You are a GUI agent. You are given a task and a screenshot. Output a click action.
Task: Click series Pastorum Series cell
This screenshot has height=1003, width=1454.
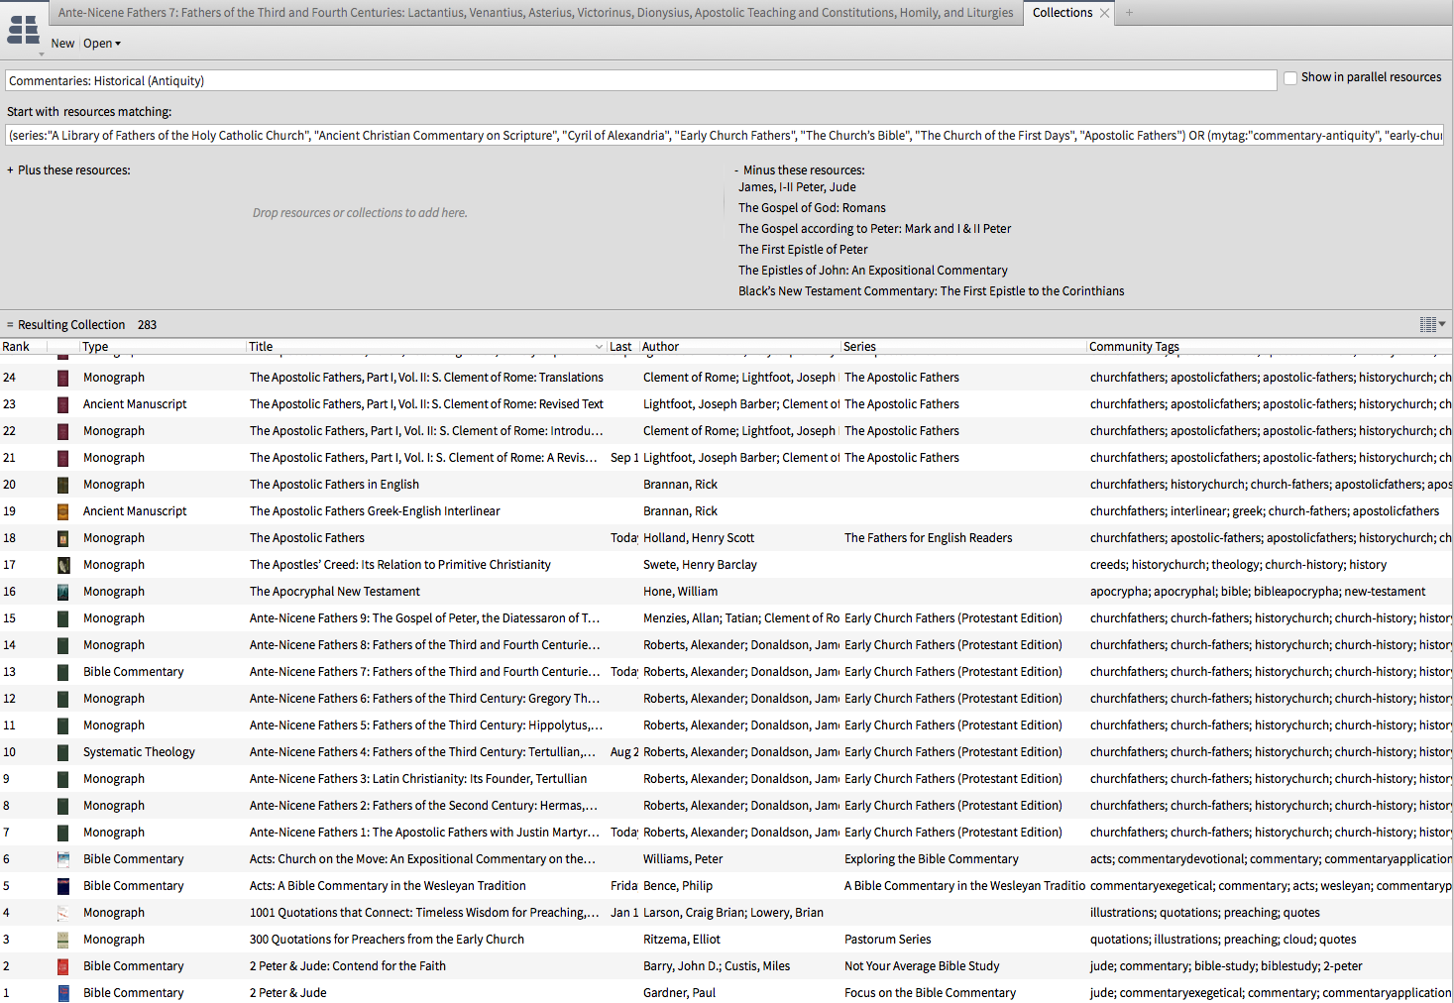pyautogui.click(x=888, y=940)
